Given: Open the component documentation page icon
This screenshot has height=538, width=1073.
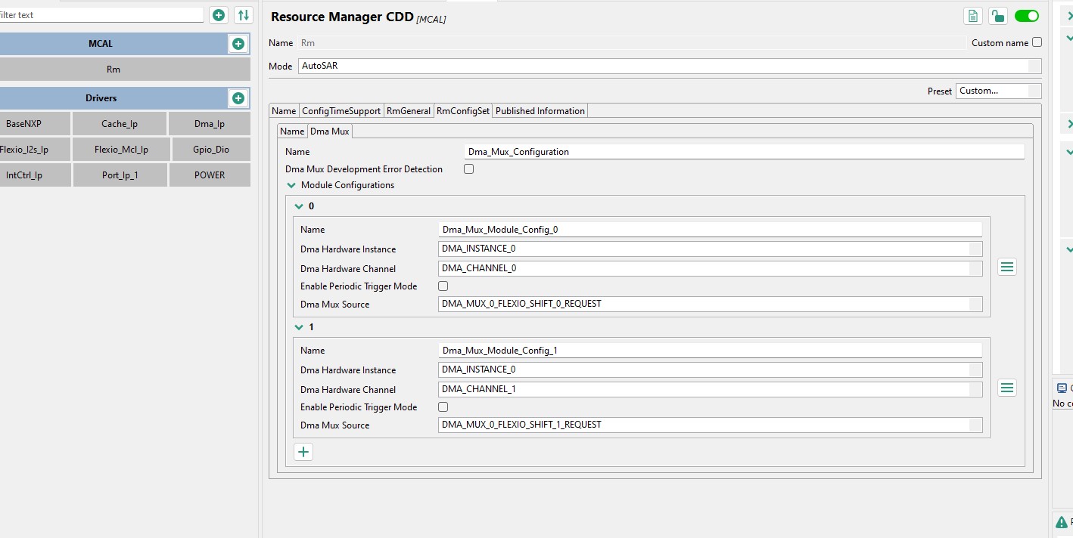Looking at the screenshot, I should [x=973, y=17].
